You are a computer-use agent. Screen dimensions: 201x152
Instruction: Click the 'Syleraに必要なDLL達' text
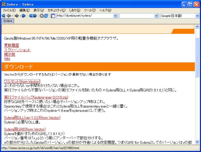click(22, 122)
